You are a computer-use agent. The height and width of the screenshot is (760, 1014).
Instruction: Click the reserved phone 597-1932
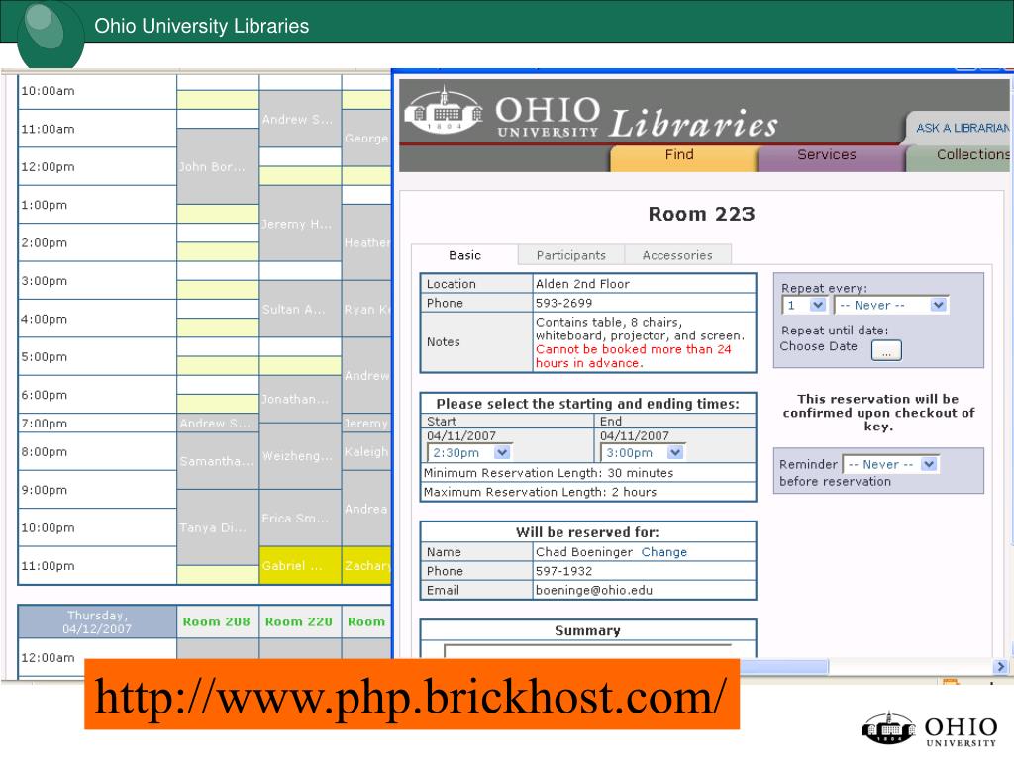pyautogui.click(x=563, y=571)
